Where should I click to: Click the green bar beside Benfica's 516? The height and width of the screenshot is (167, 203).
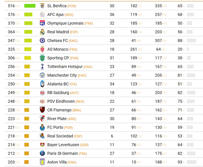coord(30,6)
